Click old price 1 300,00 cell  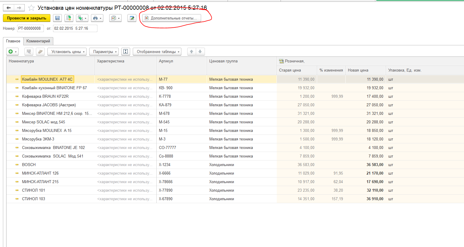[297, 131]
